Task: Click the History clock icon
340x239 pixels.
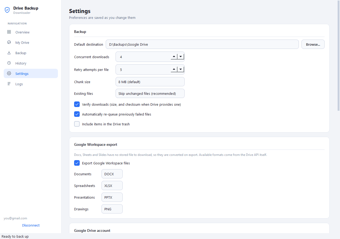Action: [9, 63]
